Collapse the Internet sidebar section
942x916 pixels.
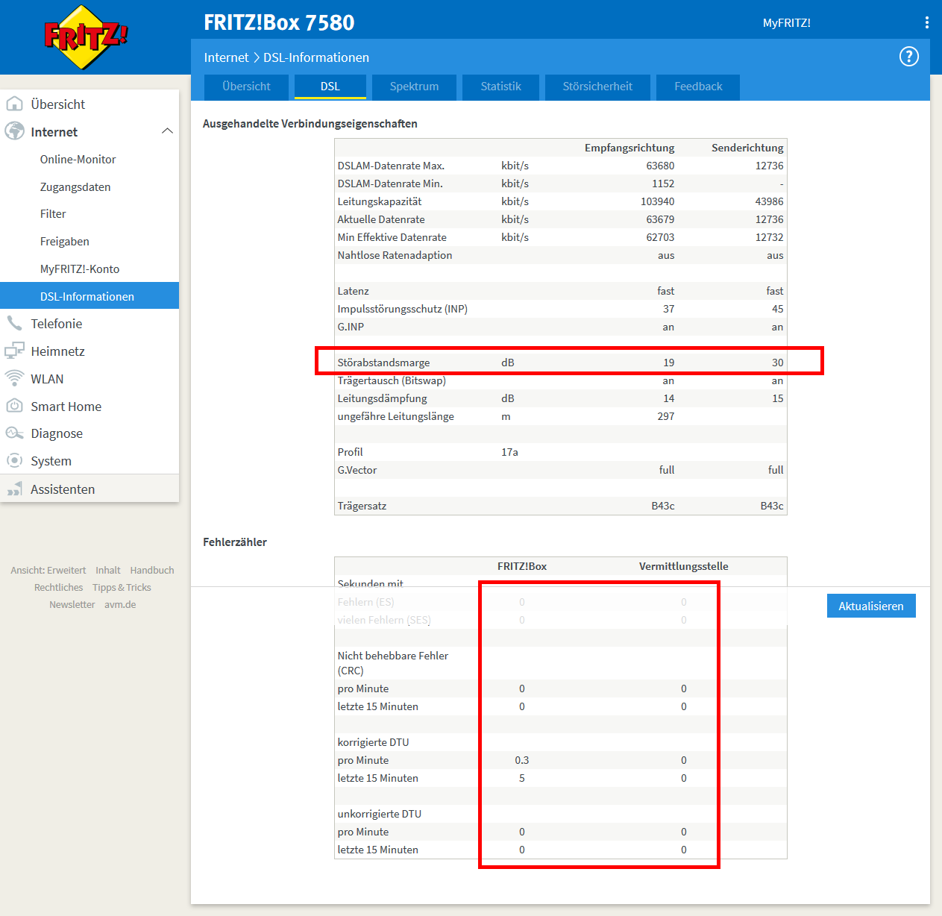click(168, 131)
